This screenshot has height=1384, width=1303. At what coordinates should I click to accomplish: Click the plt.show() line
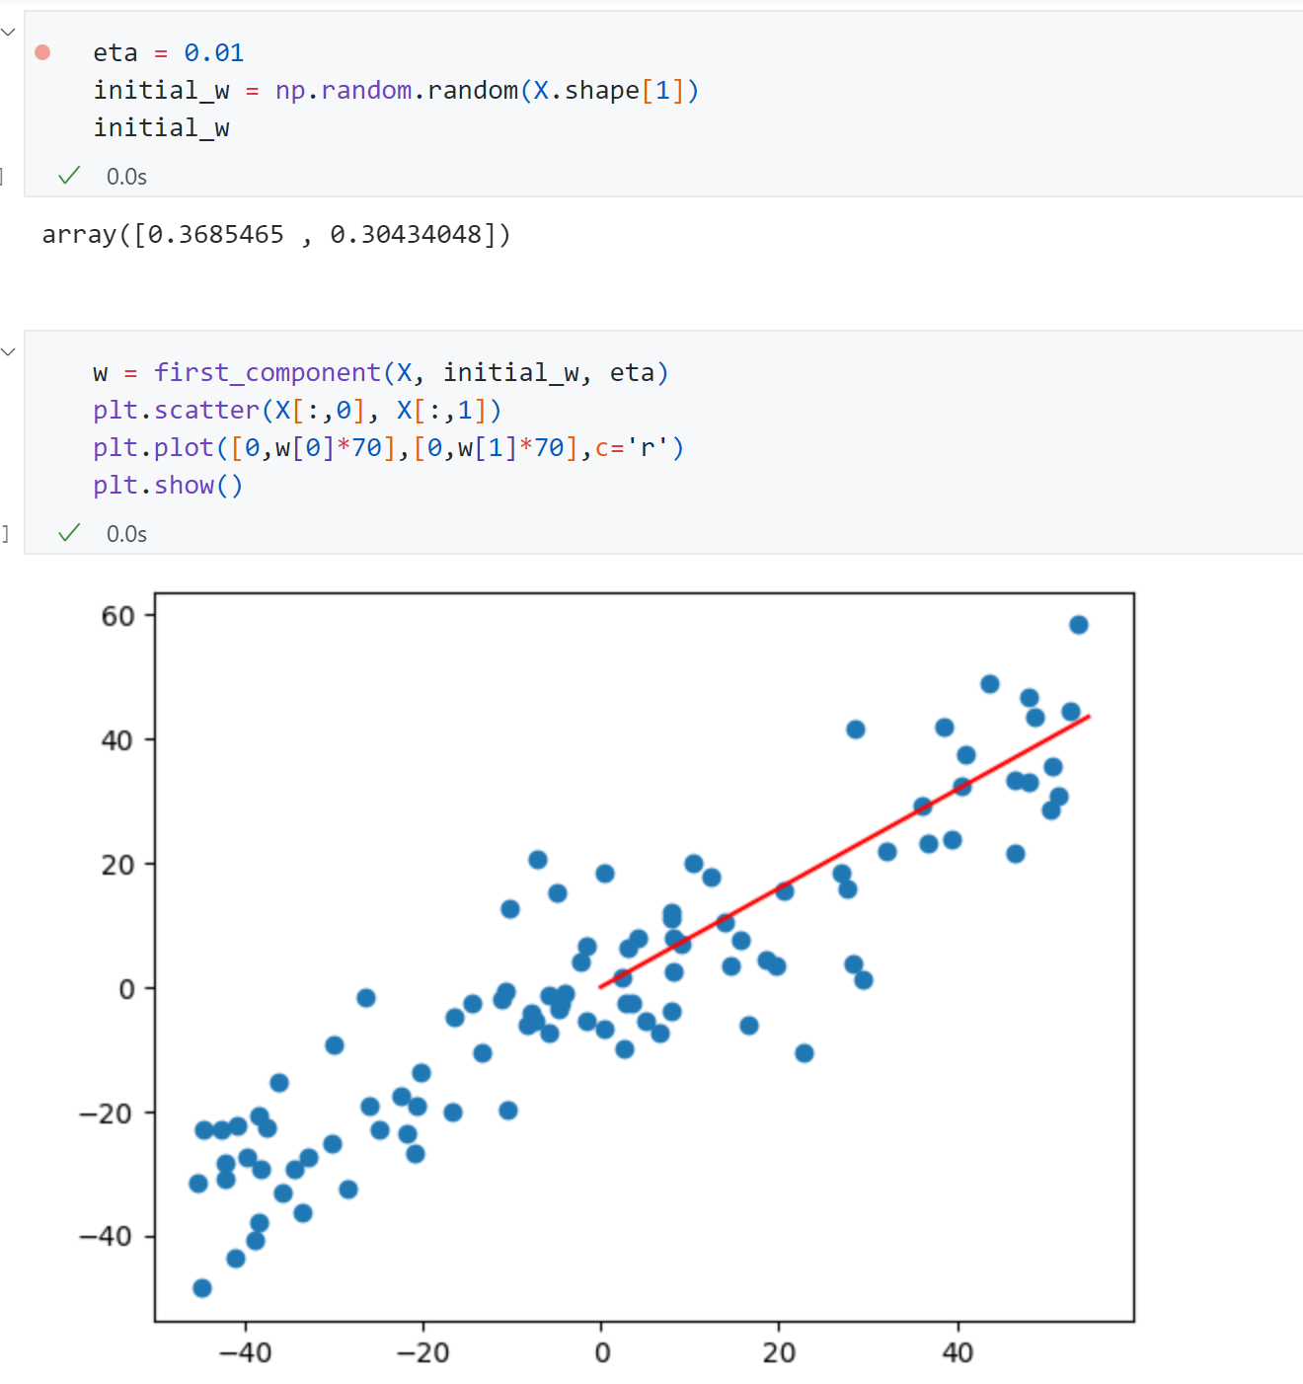[168, 486]
